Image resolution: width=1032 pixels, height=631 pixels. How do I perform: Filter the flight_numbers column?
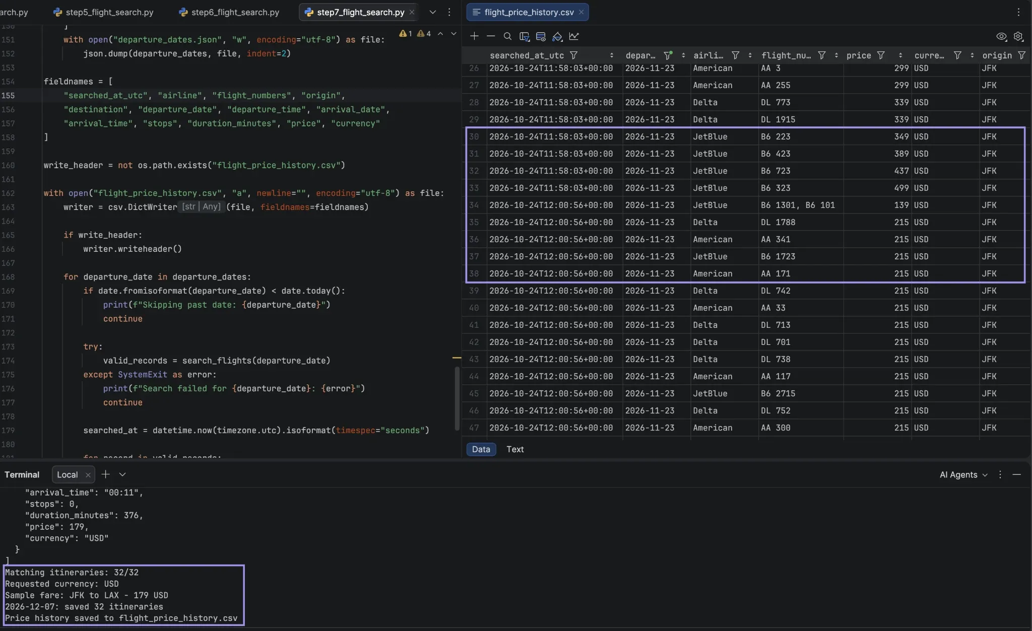(821, 55)
